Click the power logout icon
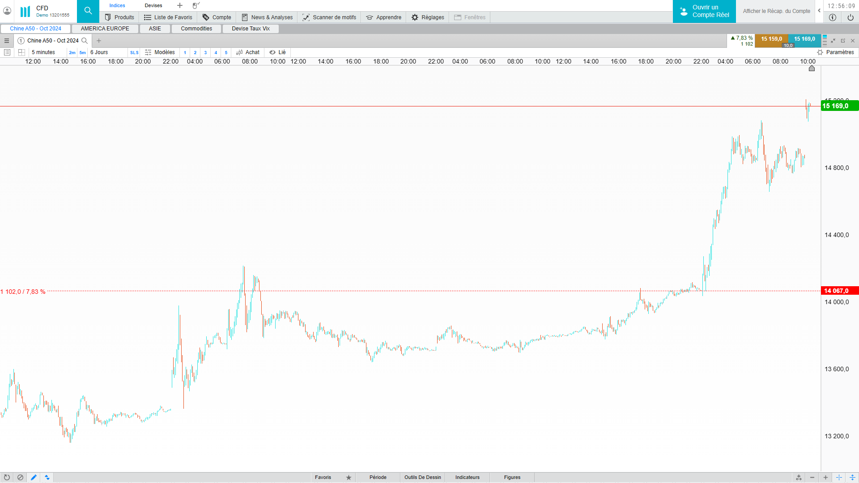Image resolution: width=859 pixels, height=483 pixels. tap(850, 17)
